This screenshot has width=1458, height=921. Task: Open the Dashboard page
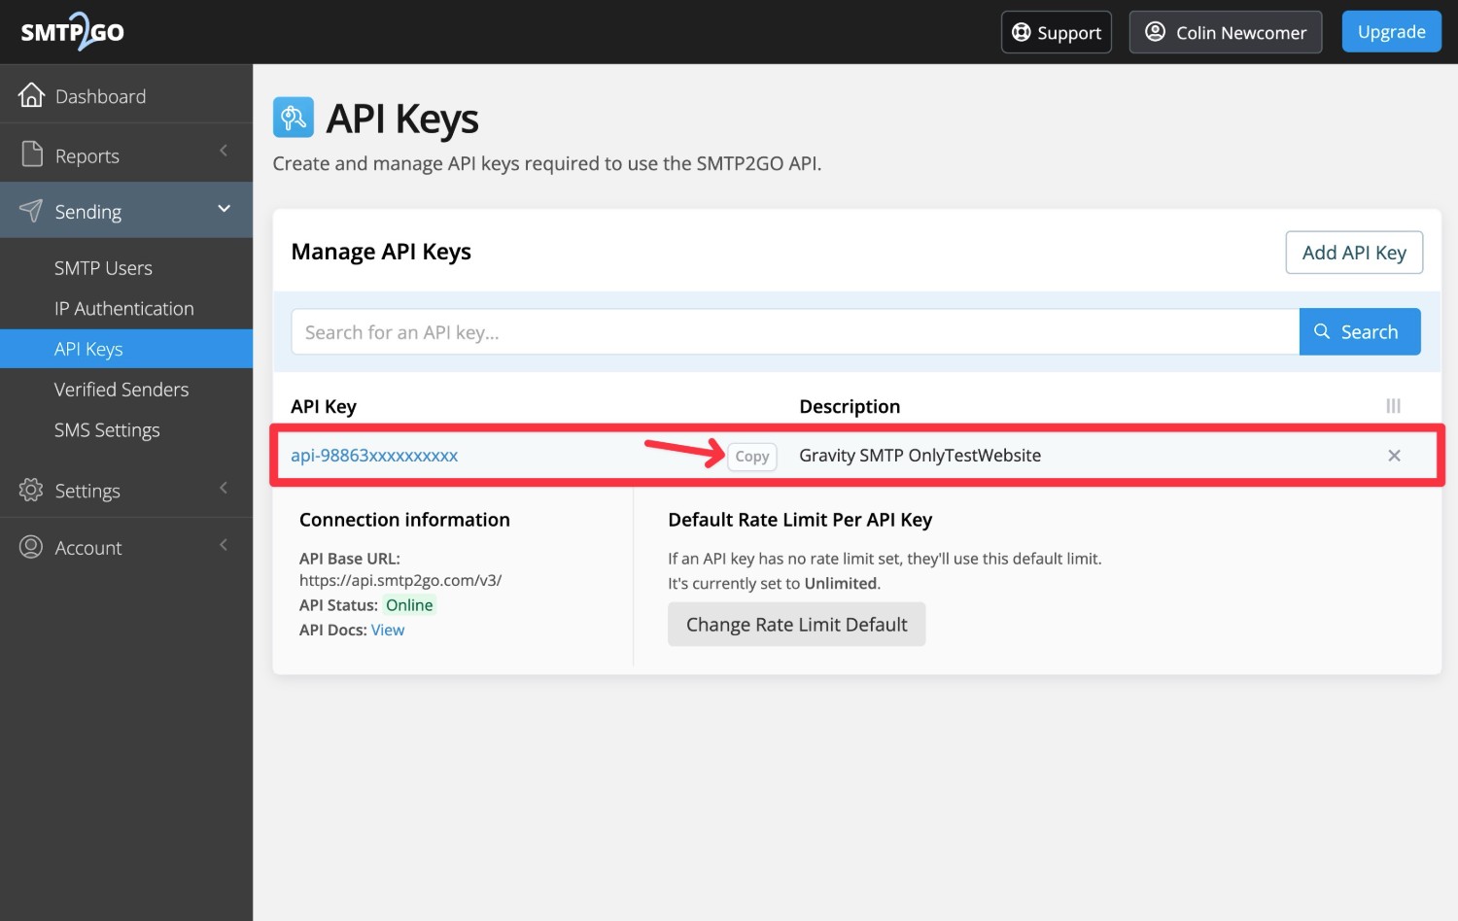point(126,95)
